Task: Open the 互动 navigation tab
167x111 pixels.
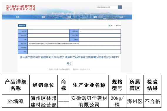Action: coord(121,17)
